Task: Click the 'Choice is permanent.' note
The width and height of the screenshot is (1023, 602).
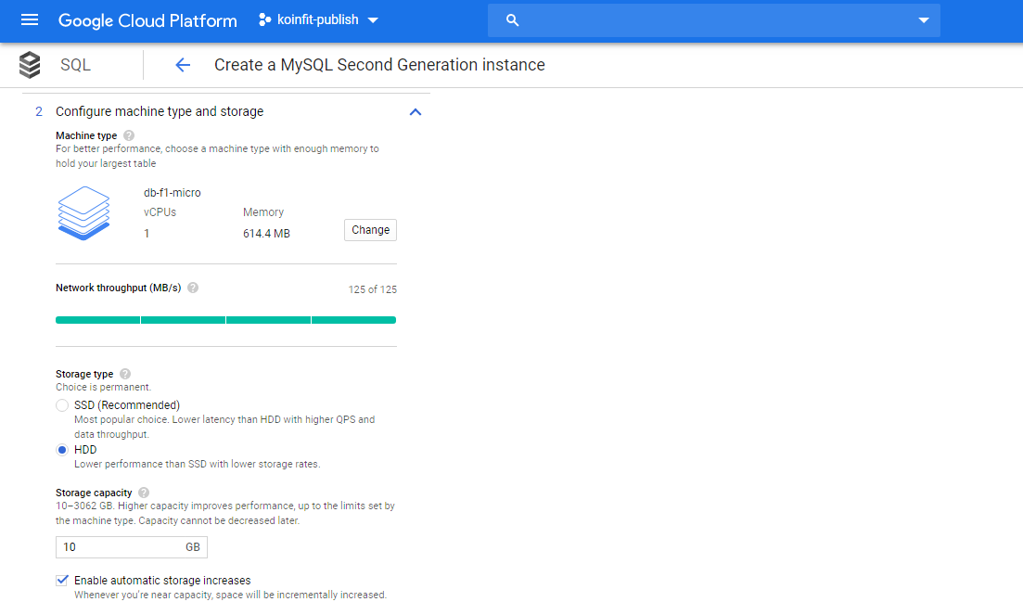Action: click(103, 388)
